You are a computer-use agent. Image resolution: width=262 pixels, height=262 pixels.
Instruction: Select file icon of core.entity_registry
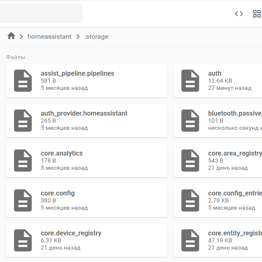point(190,240)
